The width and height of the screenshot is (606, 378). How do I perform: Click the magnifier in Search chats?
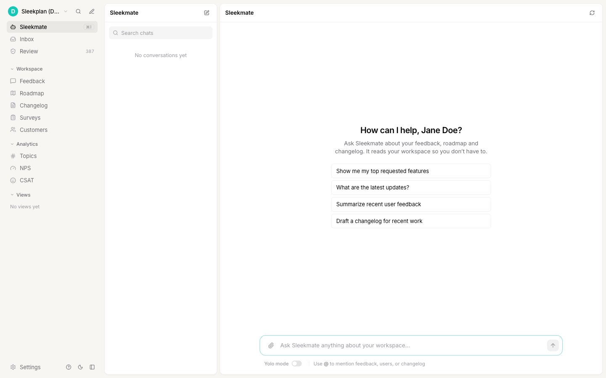pyautogui.click(x=116, y=33)
